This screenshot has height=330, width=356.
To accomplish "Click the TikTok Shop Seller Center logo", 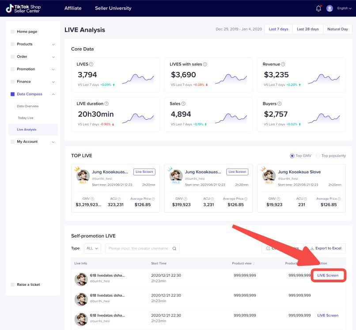I will pyautogui.click(x=23, y=8).
